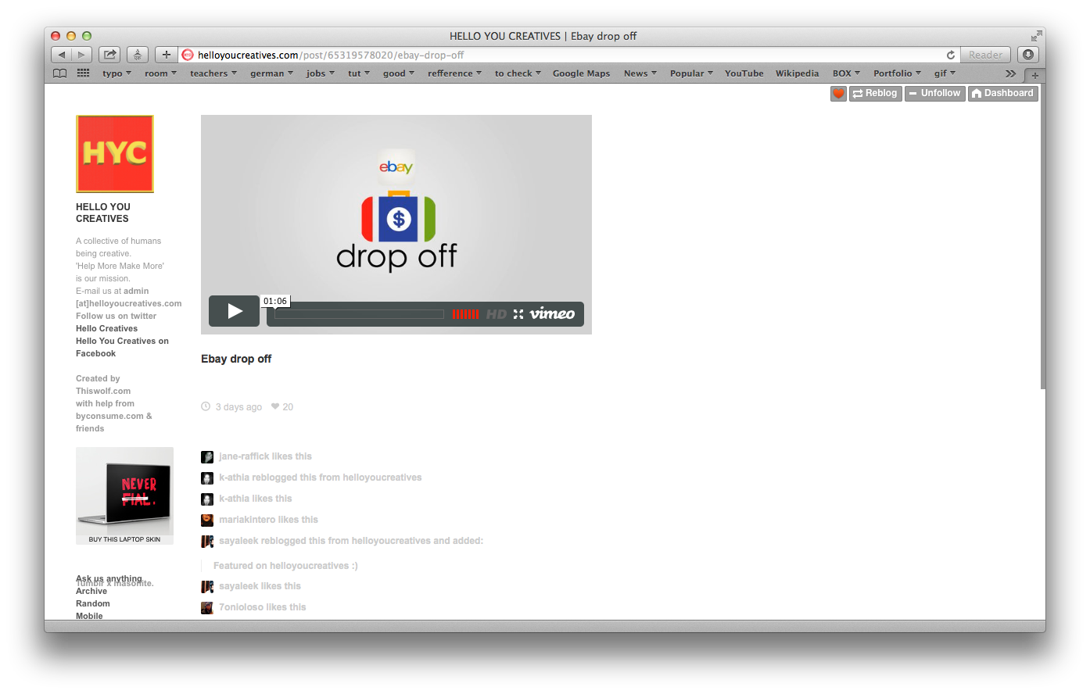Show the Reading List book icon
Viewport: 1090px width, 694px height.
[x=59, y=73]
